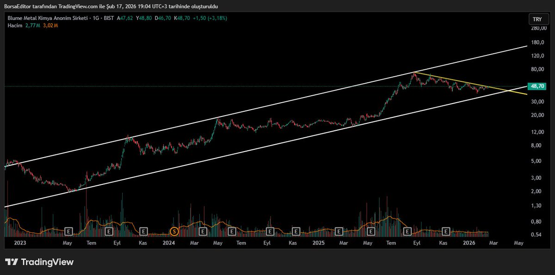Screen dimensions: 555x275
Task: Click the 180,0 price axis label
Action: (x=538, y=43)
